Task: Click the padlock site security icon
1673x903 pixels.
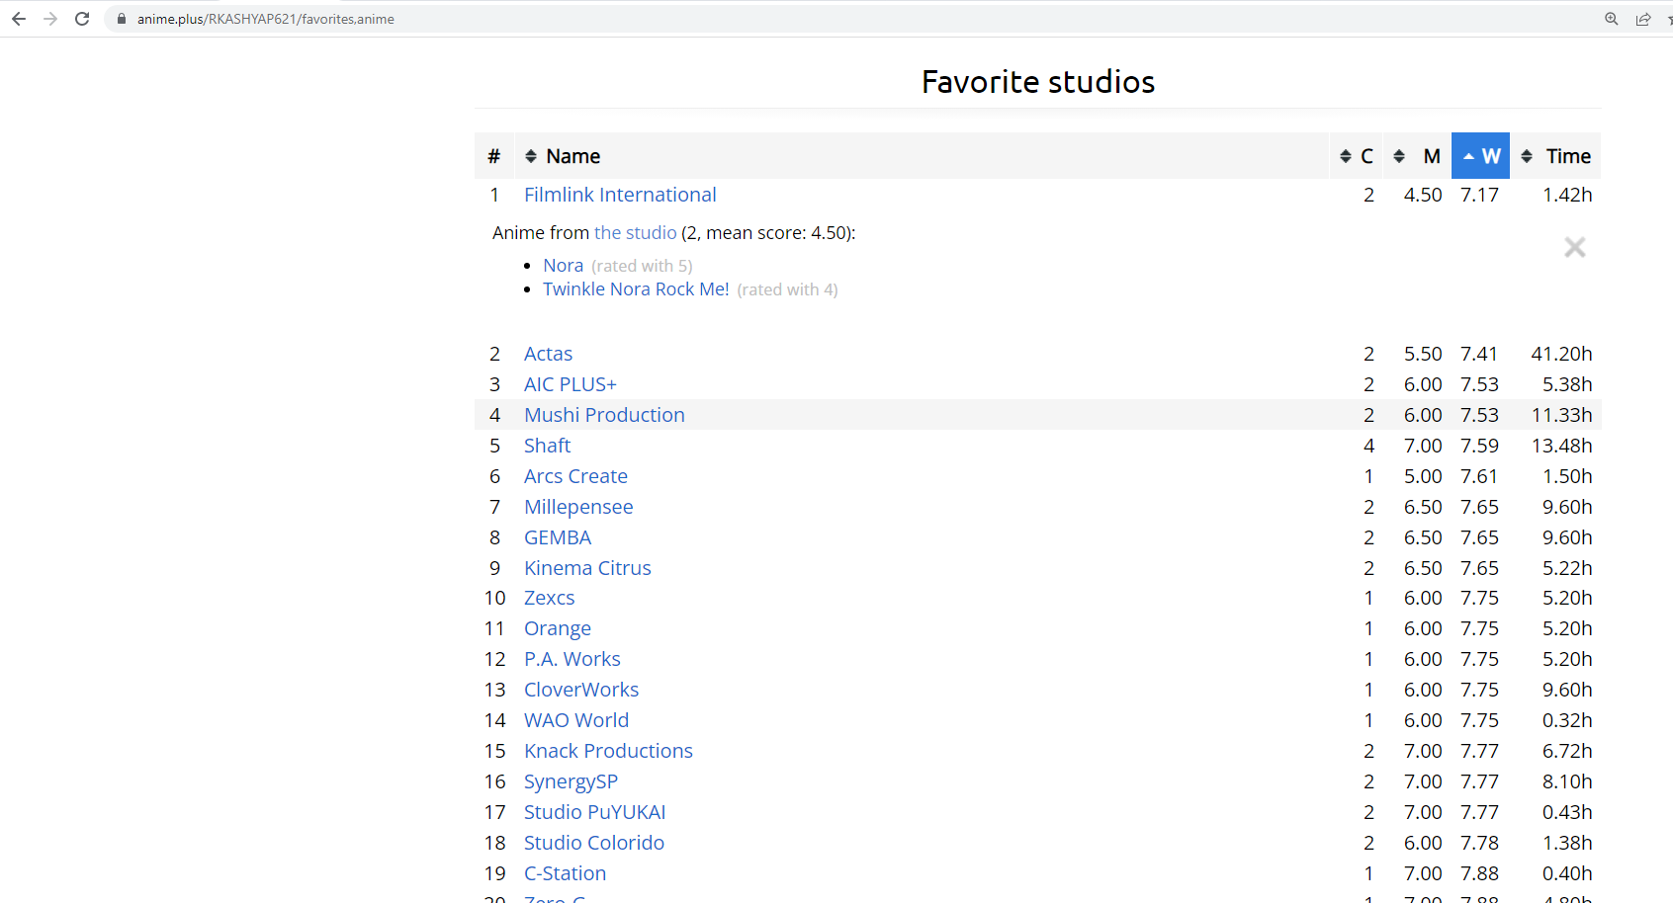Action: pos(122,19)
